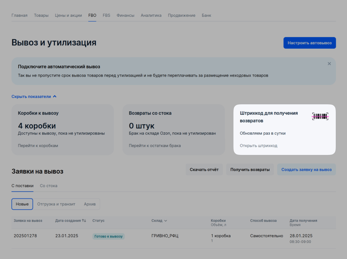This screenshot has height=259, width=347.
Task: Open the filter arrow on the Склад column
Action: coord(166,221)
